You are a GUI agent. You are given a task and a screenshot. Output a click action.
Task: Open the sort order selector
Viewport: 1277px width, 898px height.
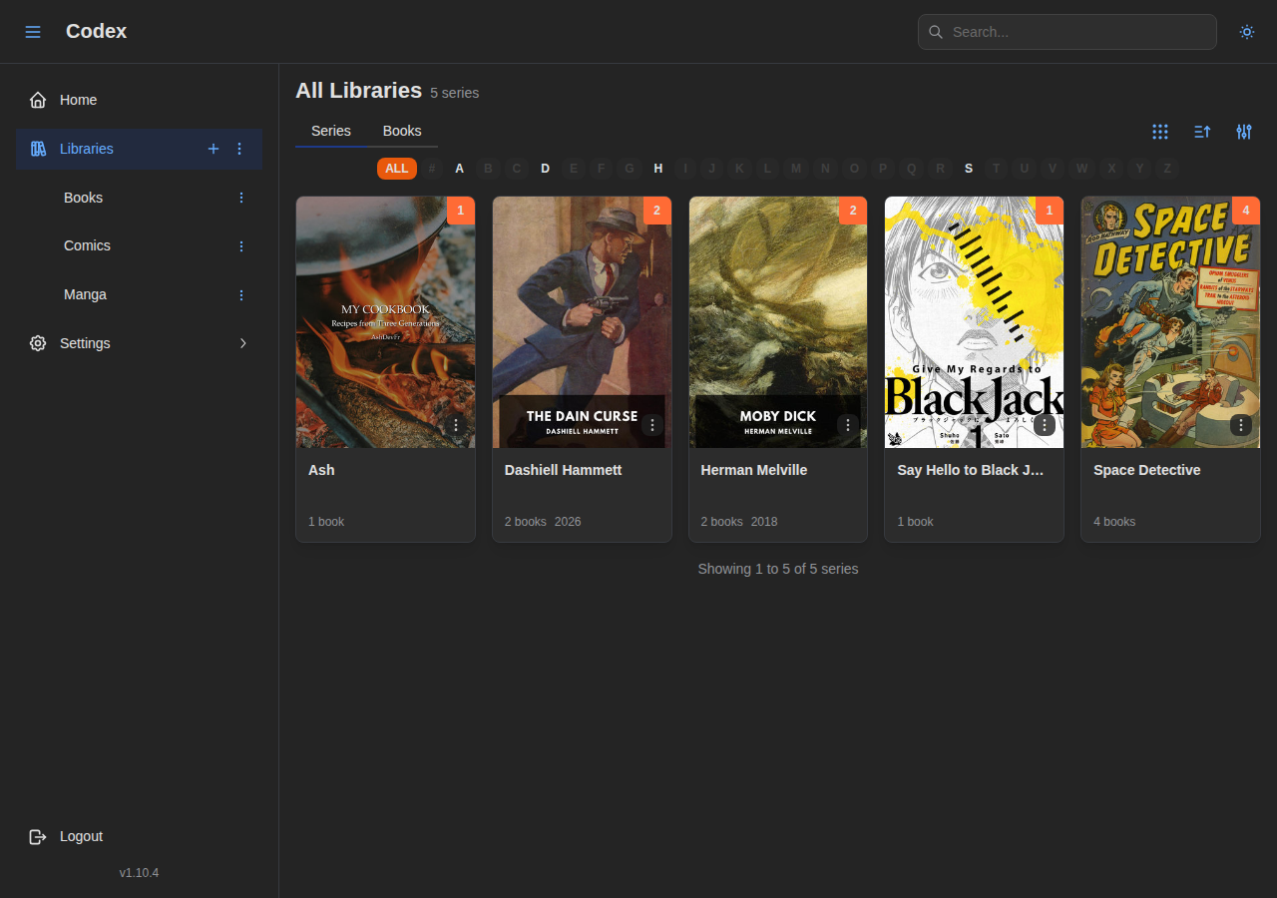click(1201, 131)
